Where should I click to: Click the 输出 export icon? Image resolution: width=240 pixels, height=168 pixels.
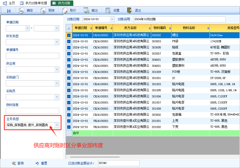86,10
